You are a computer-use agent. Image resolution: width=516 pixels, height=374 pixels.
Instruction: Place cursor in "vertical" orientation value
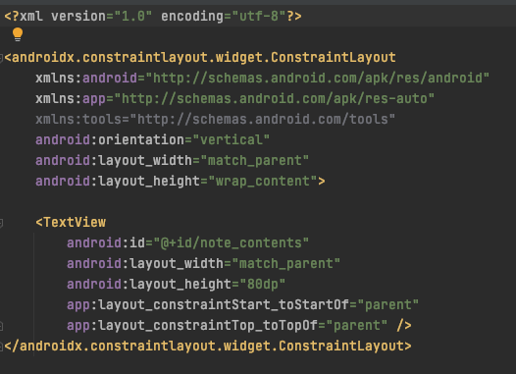click(x=232, y=140)
